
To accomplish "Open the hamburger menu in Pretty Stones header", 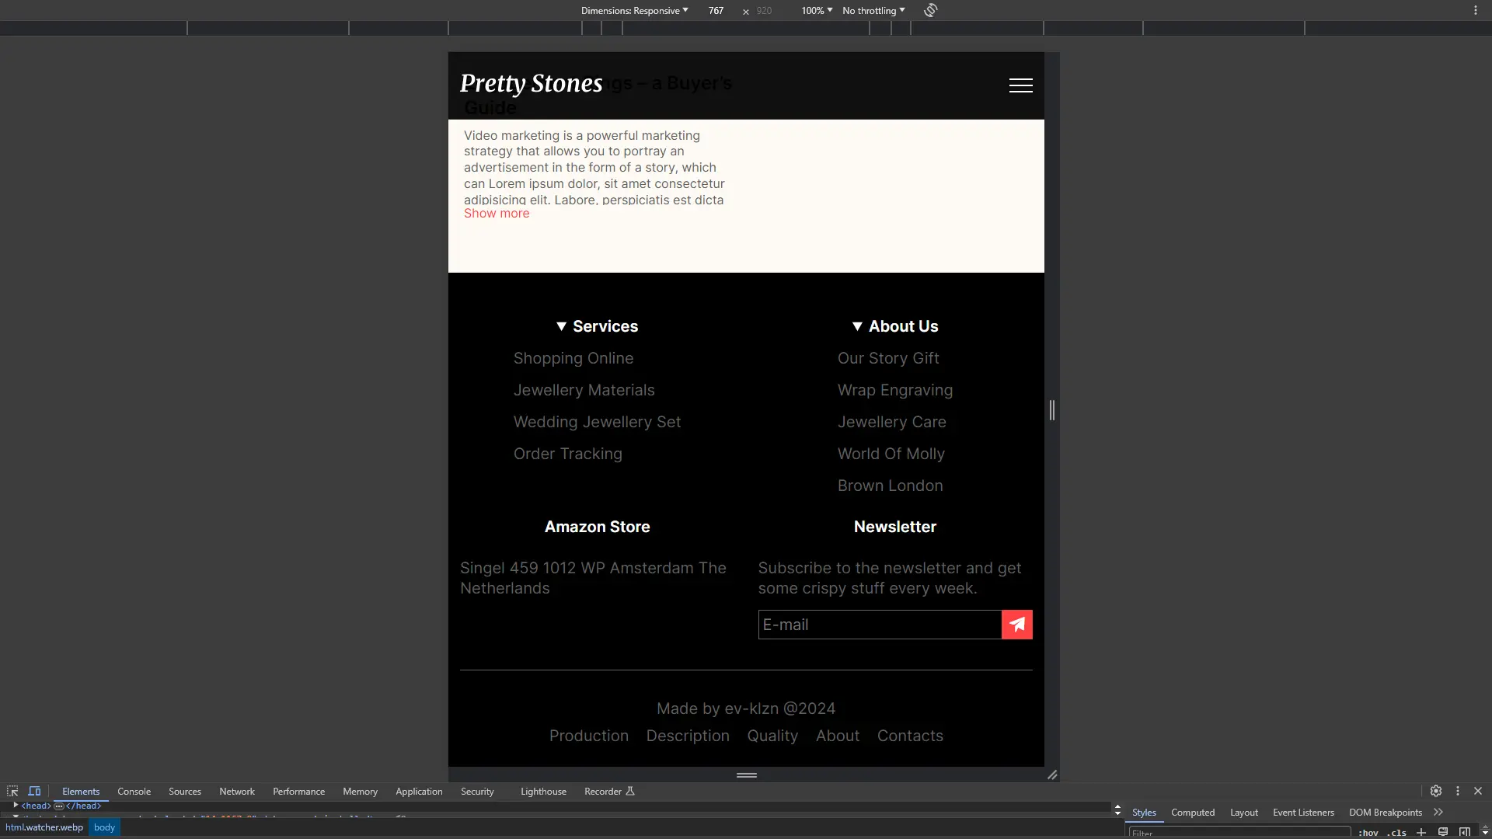I will tap(1020, 85).
